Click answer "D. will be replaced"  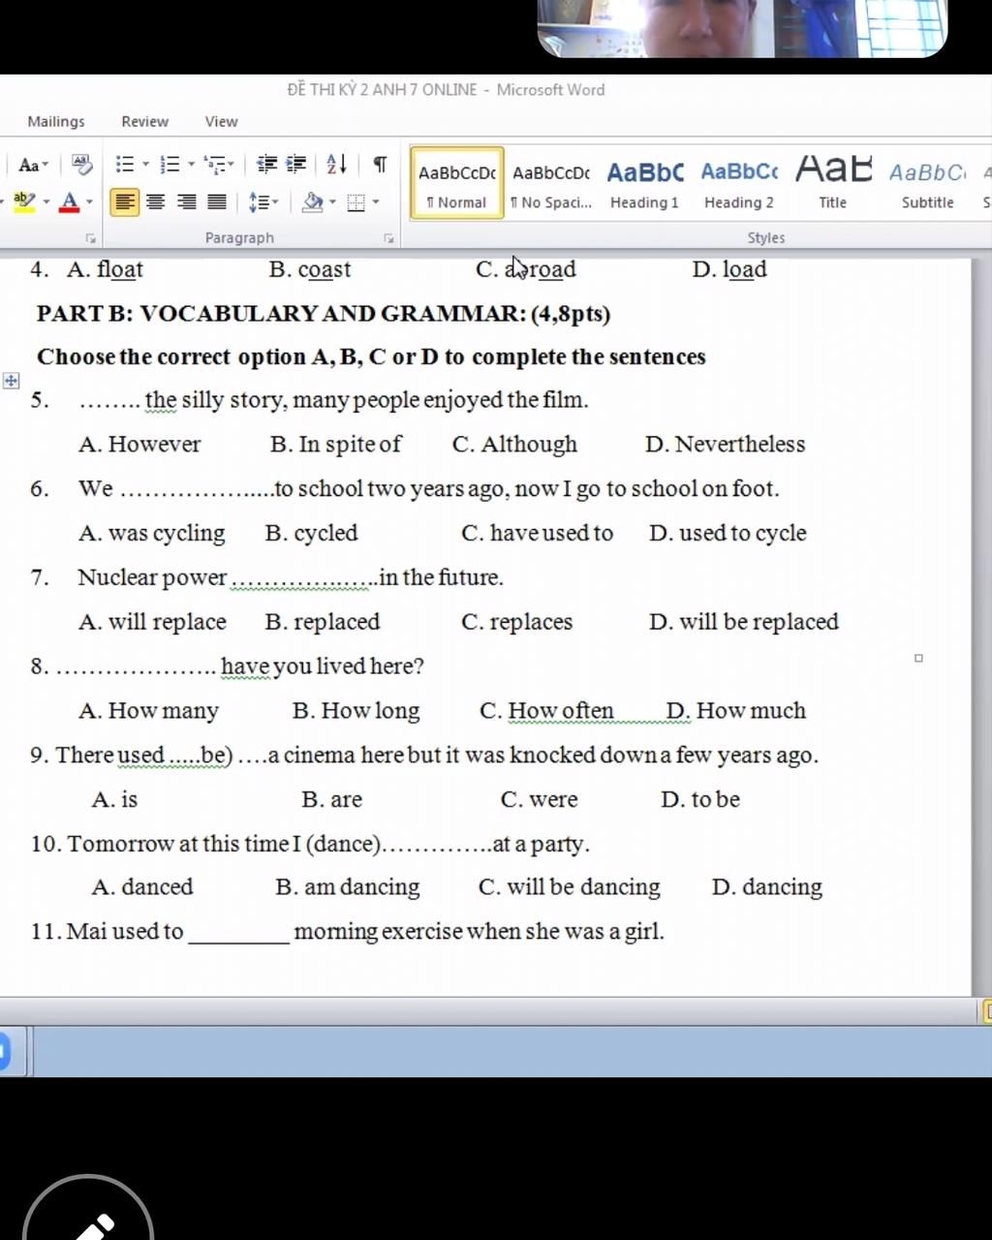pos(744,622)
